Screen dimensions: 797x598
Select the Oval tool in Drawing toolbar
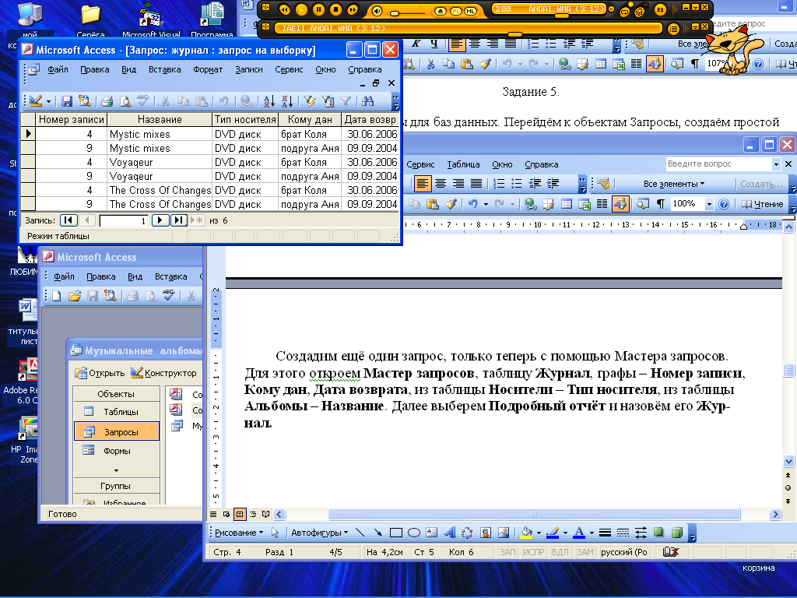click(x=414, y=533)
